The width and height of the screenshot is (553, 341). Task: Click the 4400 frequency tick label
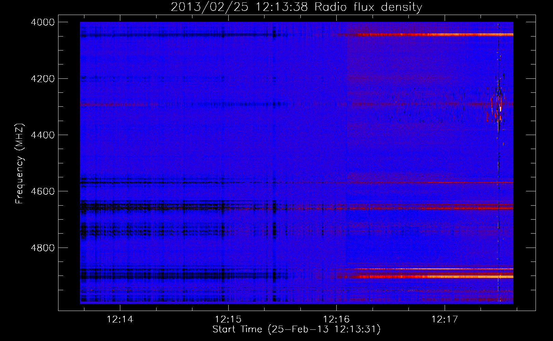point(43,135)
